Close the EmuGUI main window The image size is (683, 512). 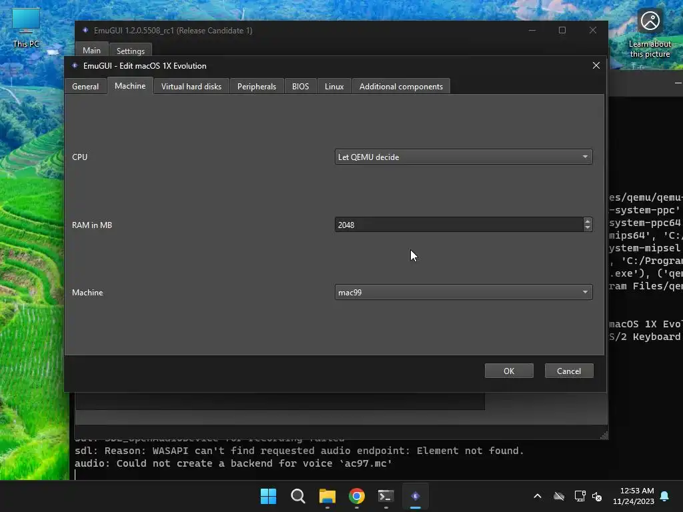pyautogui.click(x=593, y=30)
